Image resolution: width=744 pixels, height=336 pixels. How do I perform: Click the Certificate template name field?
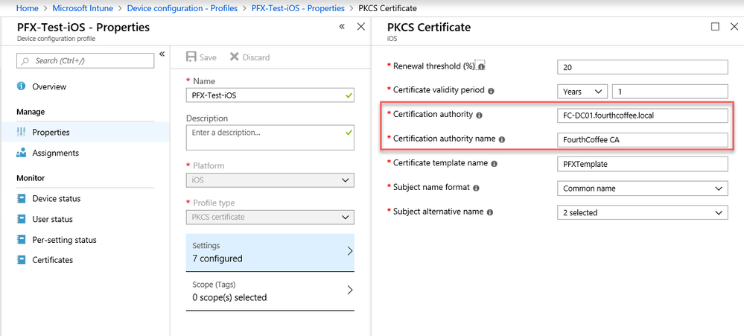point(643,164)
